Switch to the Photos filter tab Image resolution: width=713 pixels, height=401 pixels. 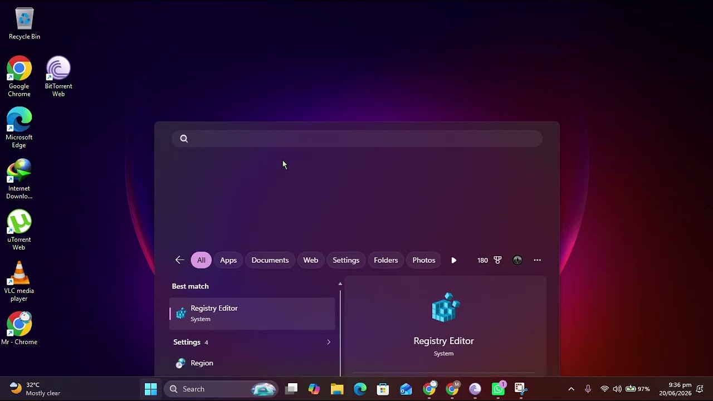(424, 260)
